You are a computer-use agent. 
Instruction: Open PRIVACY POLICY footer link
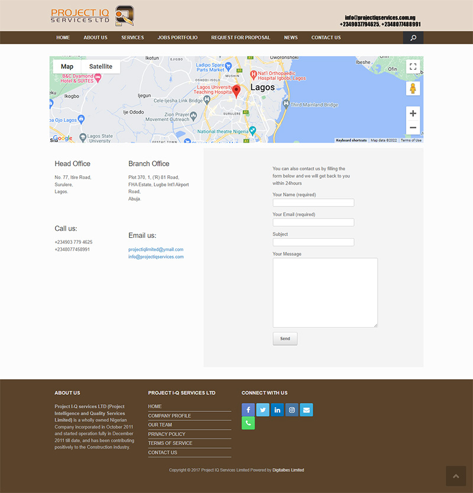(167, 434)
